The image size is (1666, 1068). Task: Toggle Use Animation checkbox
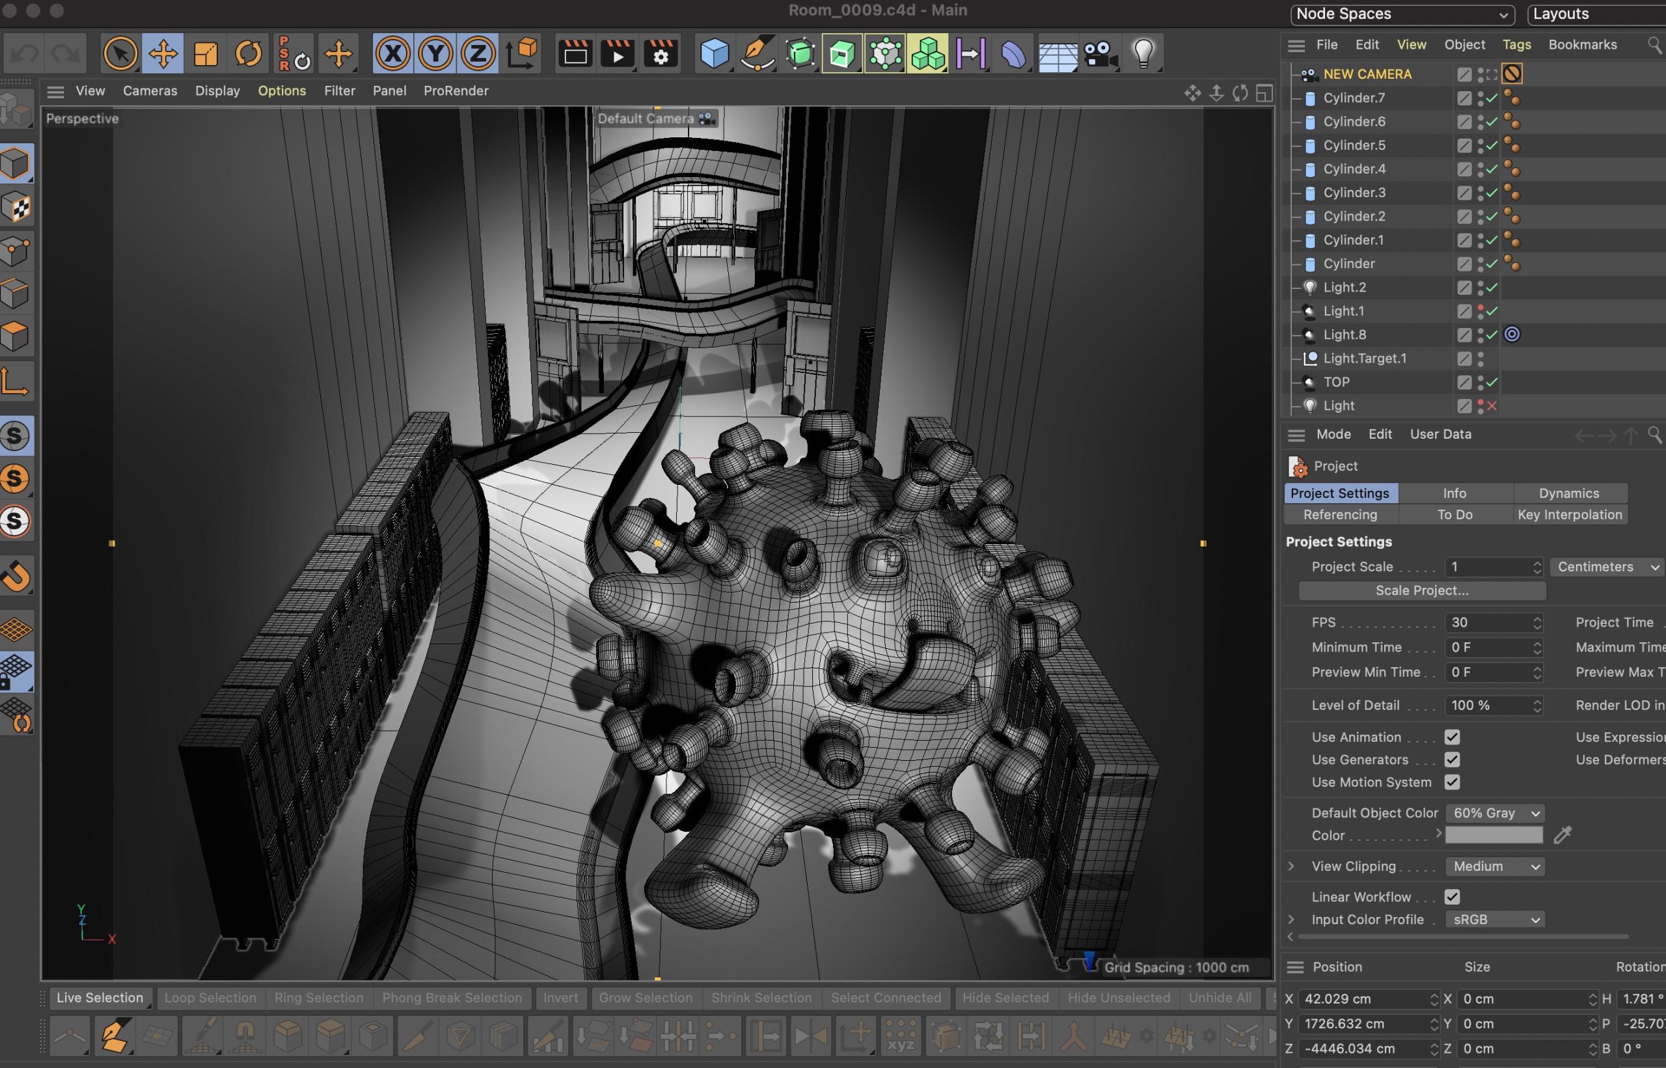point(1453,736)
